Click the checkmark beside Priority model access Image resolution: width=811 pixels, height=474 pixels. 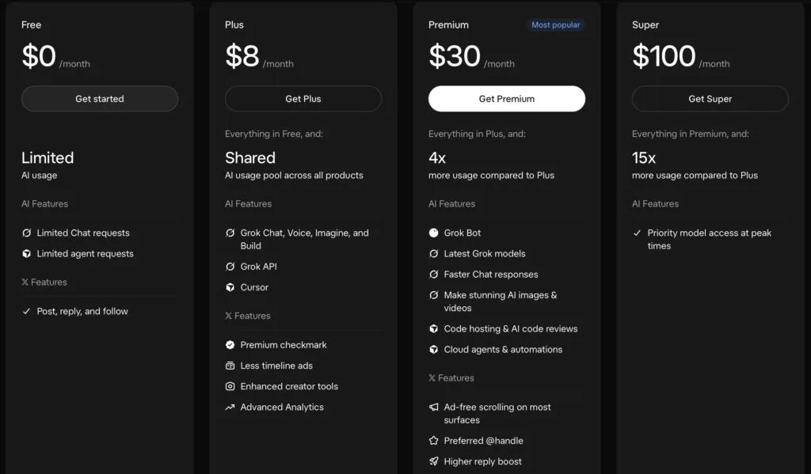[x=638, y=233]
